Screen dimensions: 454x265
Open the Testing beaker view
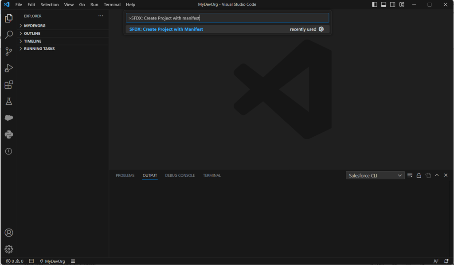coord(8,102)
